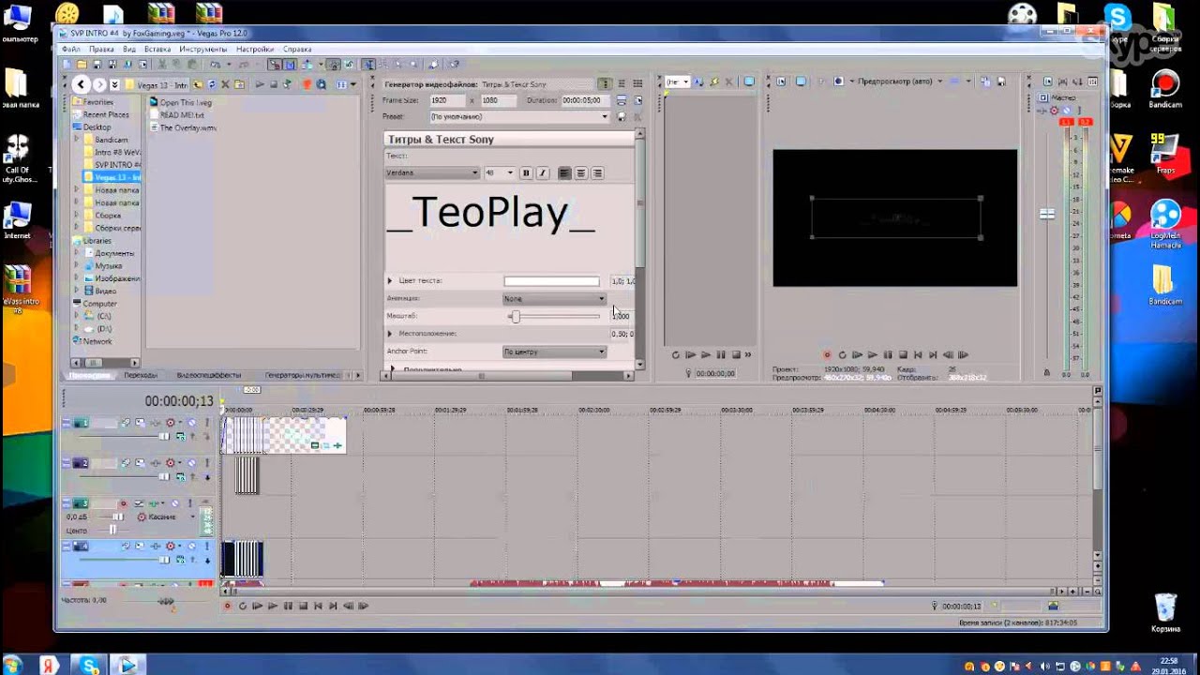Align title text to the left

[564, 173]
